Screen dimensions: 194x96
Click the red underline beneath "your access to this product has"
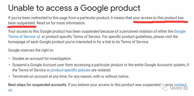160,22
